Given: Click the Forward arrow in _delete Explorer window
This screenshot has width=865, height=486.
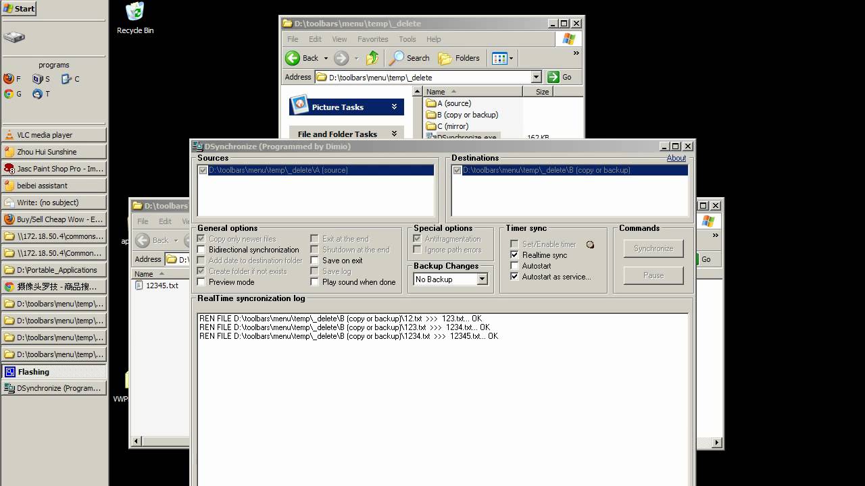Looking at the screenshot, I should 341,58.
